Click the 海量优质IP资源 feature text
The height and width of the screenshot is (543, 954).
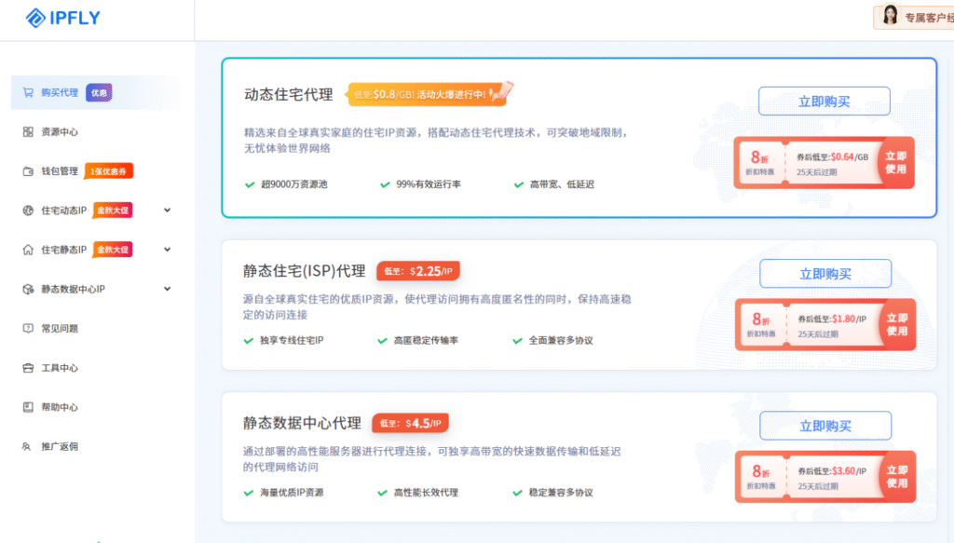pos(292,493)
